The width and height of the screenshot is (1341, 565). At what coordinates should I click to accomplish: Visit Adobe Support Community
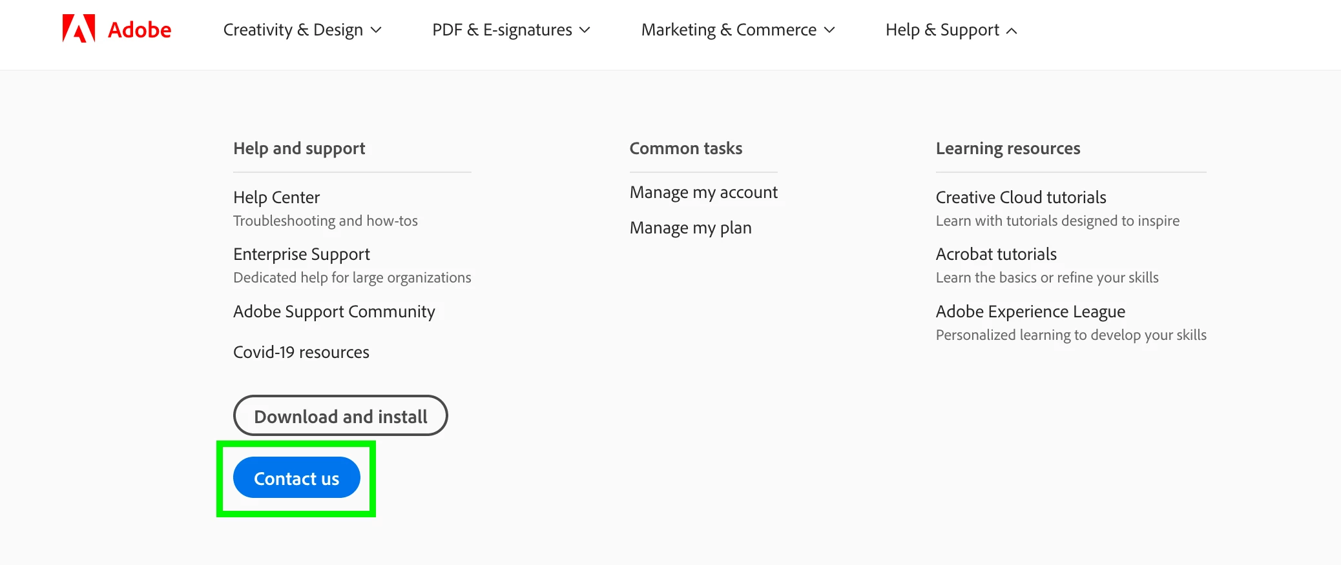334,312
